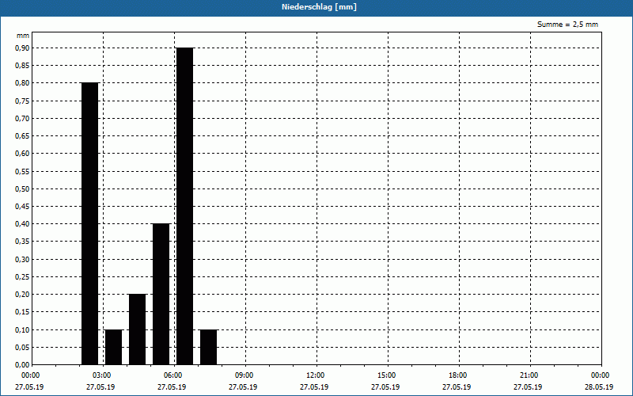Select the 0,50 y-axis value

[22, 189]
